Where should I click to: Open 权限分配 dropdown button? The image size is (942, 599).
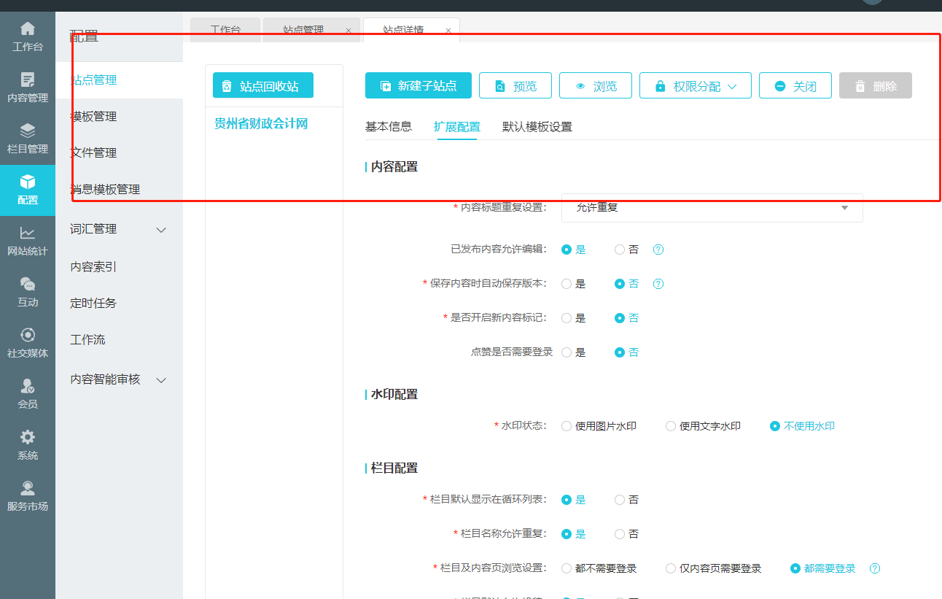tap(696, 86)
